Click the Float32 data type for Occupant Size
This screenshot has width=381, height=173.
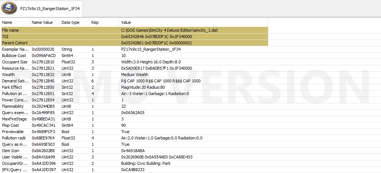coord(68,62)
